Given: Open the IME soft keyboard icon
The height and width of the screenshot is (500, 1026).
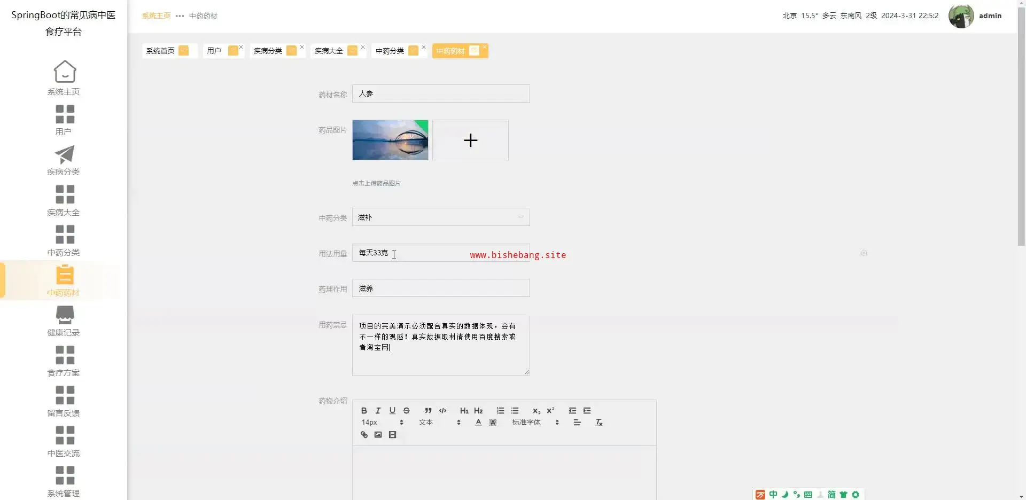Looking at the screenshot, I should point(808,495).
